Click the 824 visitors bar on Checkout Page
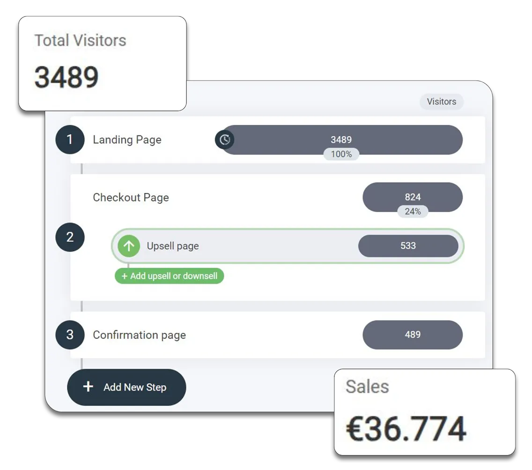This screenshot has height=470, width=532. click(x=412, y=196)
